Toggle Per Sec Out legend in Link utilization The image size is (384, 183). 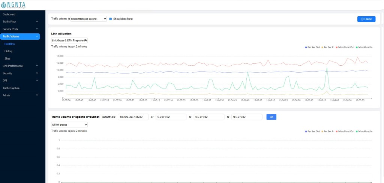pyautogui.click(x=312, y=47)
